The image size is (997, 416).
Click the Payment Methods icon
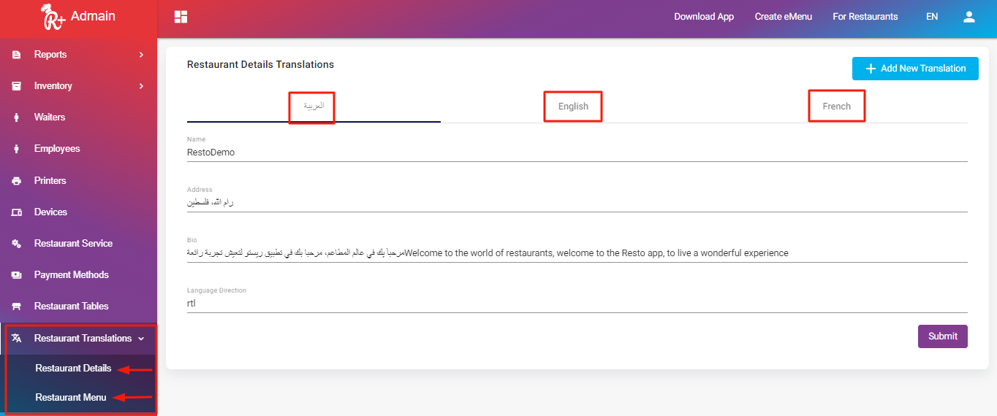pos(16,275)
